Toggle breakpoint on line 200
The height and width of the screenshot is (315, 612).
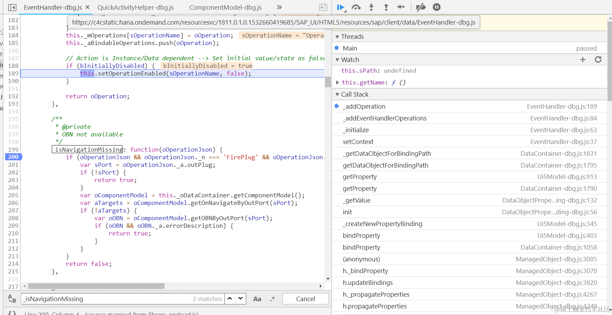click(x=14, y=157)
